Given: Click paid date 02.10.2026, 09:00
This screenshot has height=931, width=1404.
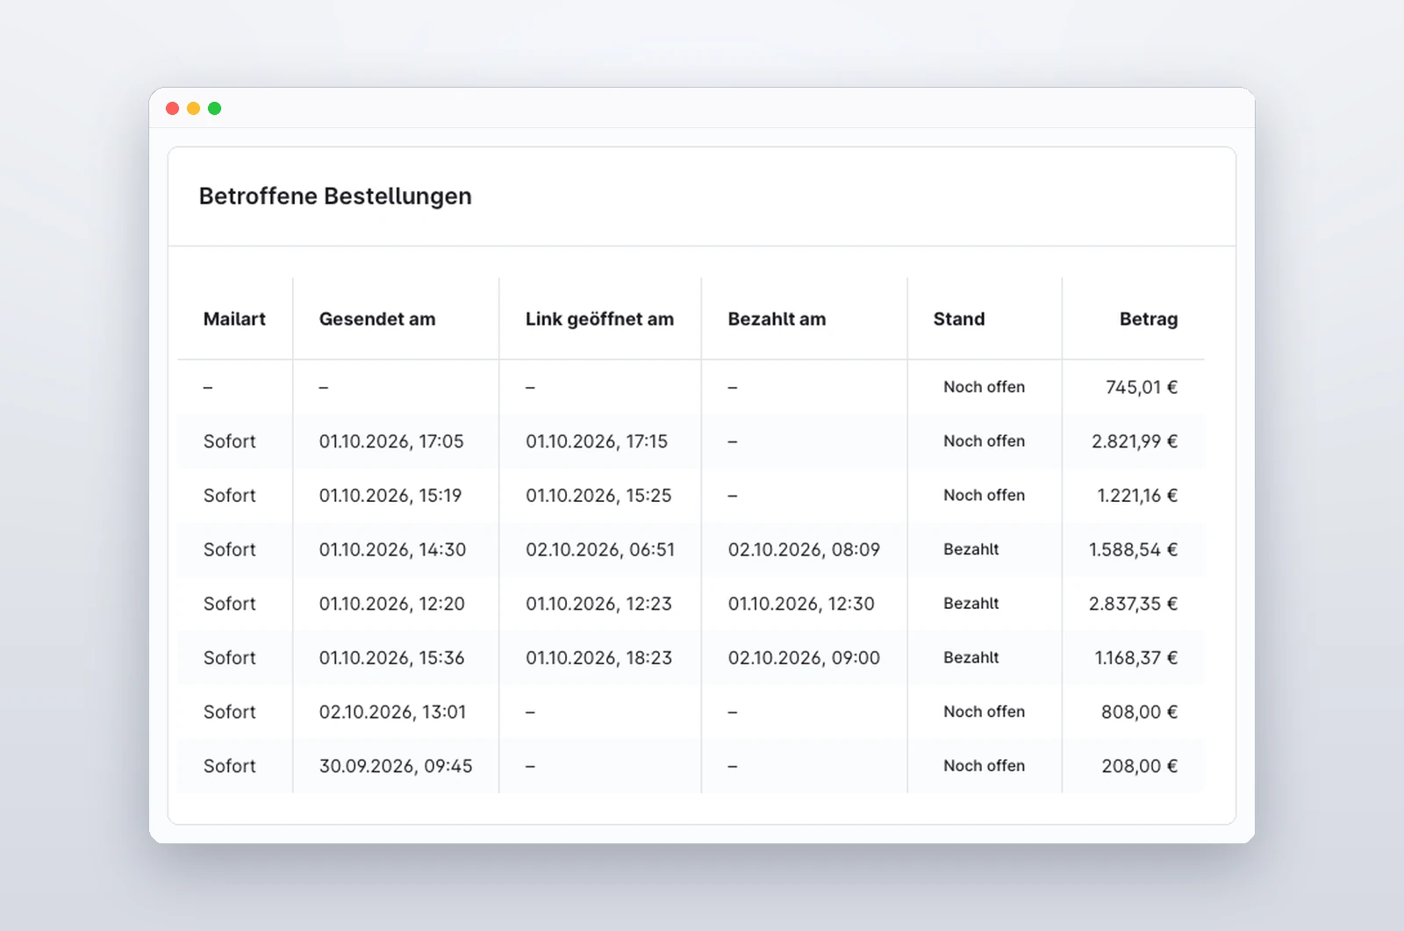Looking at the screenshot, I should [804, 658].
